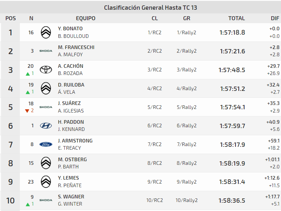Click the DIF column header
The height and width of the screenshot is (211, 281).
tap(275, 18)
